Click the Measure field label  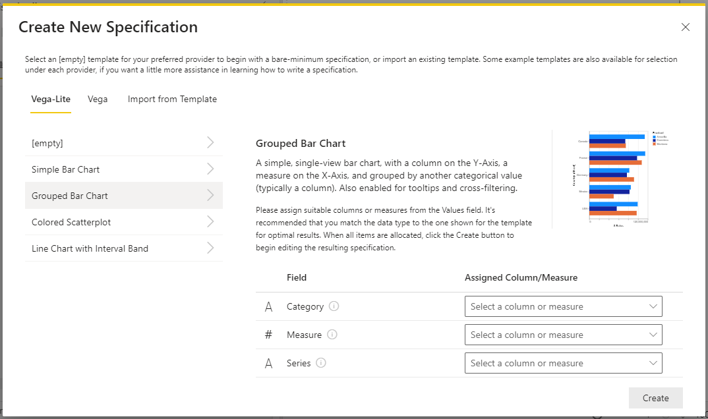tap(305, 335)
